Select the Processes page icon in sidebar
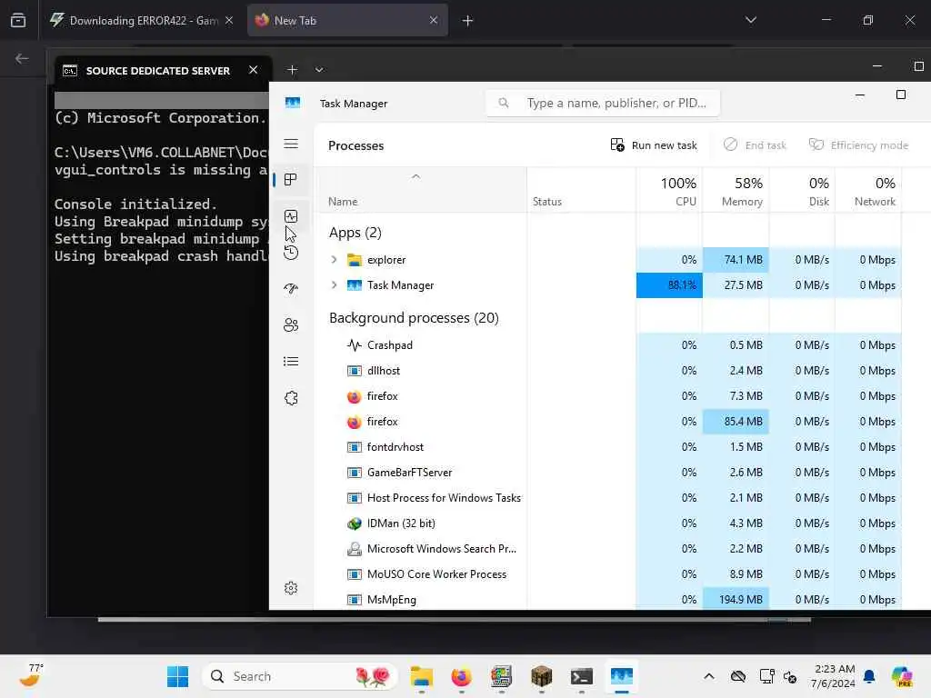The height and width of the screenshot is (698, 931). pyautogui.click(x=291, y=180)
